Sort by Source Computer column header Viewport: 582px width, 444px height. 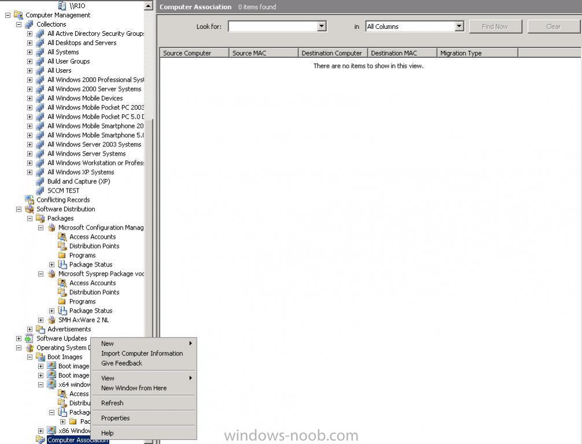coord(194,53)
